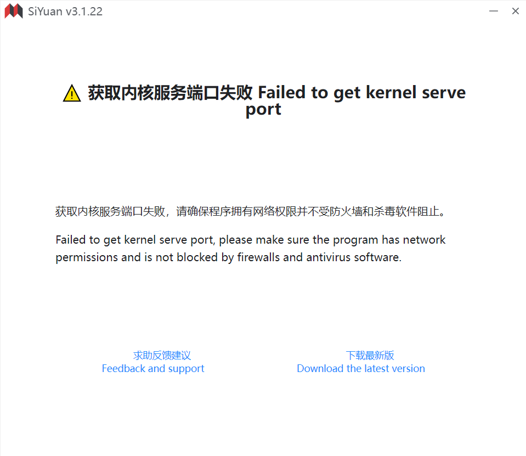526x456 pixels.
Task: Click the SiYuan v3.1.22 window title
Action: pyautogui.click(x=65, y=12)
